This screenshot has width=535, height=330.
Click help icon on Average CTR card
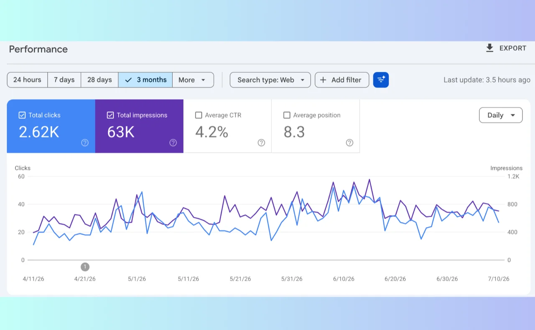click(x=261, y=143)
